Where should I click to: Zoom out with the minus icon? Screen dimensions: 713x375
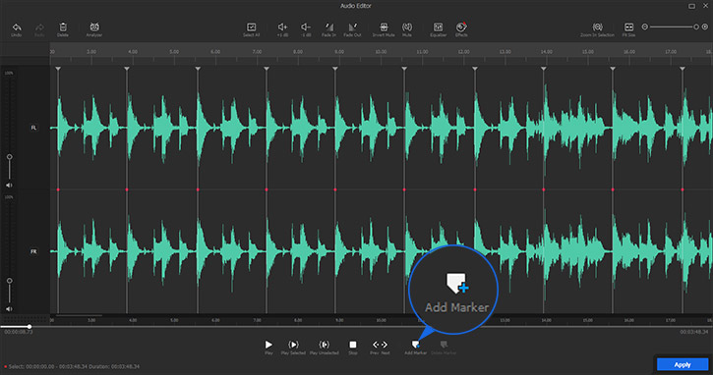(644, 27)
